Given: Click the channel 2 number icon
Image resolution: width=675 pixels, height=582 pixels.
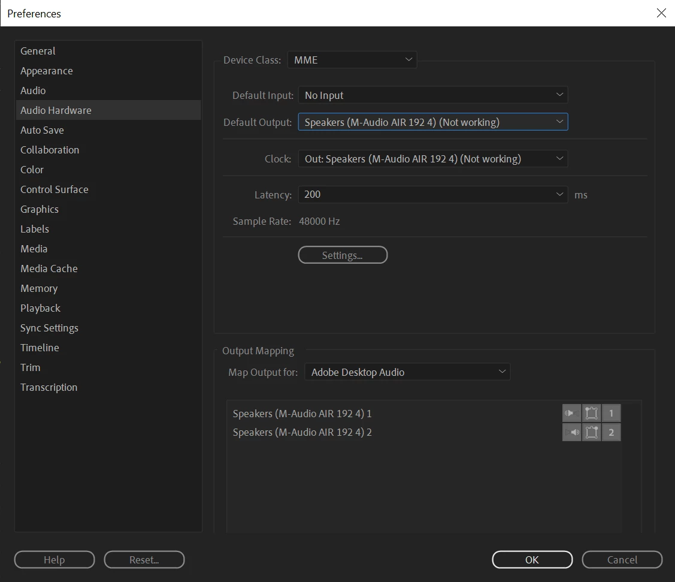Looking at the screenshot, I should click(612, 432).
